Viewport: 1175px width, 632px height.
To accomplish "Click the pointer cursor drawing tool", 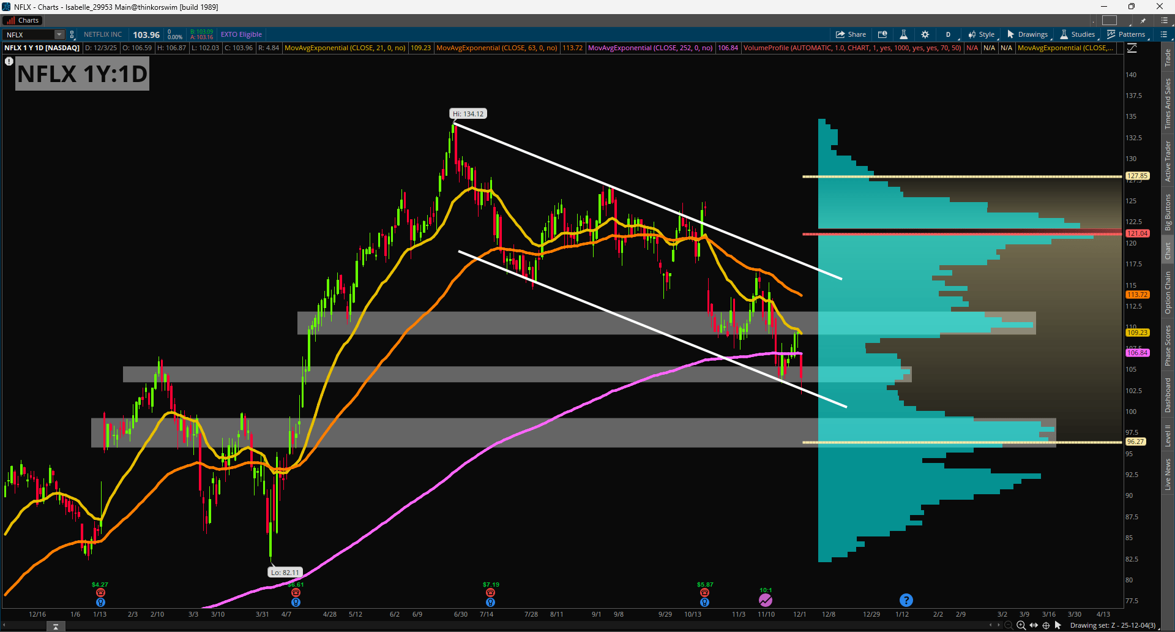I will click(x=1057, y=625).
